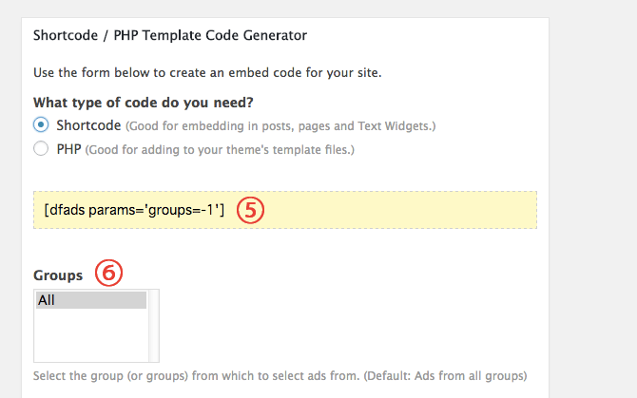Click the "Use the form below" intro sentence

click(207, 73)
